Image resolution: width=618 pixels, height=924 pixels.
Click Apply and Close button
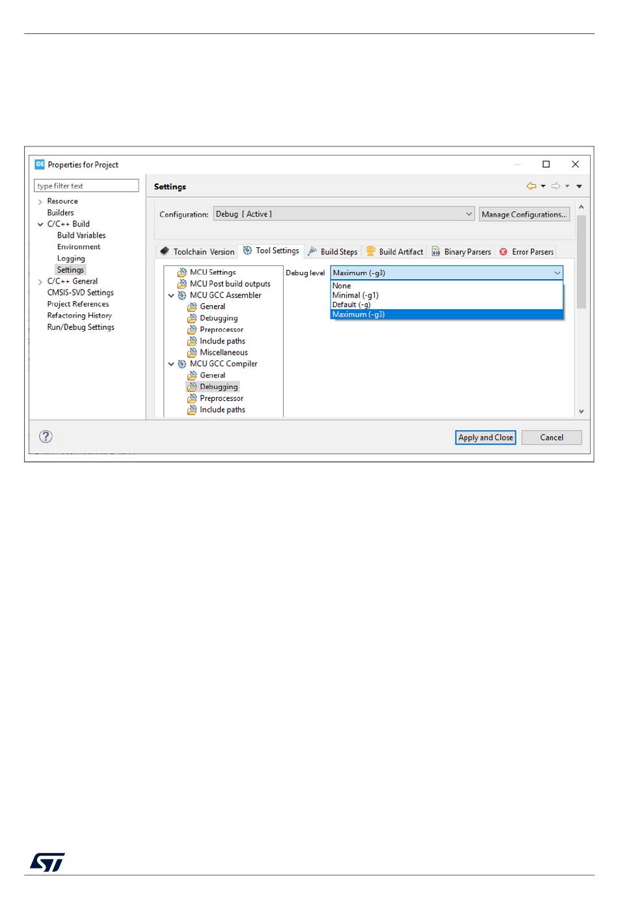[485, 437]
